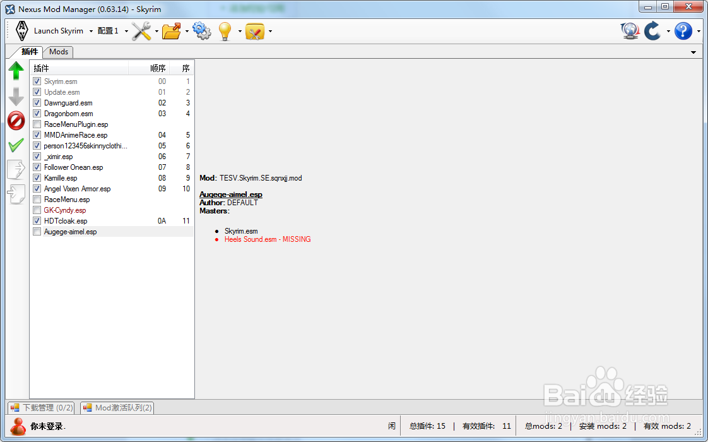Expand the light bulb dropdown arrow
The height and width of the screenshot is (442, 708).
(x=240, y=31)
